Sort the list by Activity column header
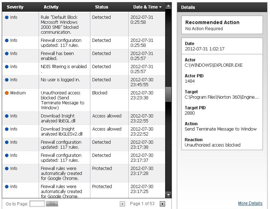The height and width of the screenshot is (209, 270). tap(51, 7)
